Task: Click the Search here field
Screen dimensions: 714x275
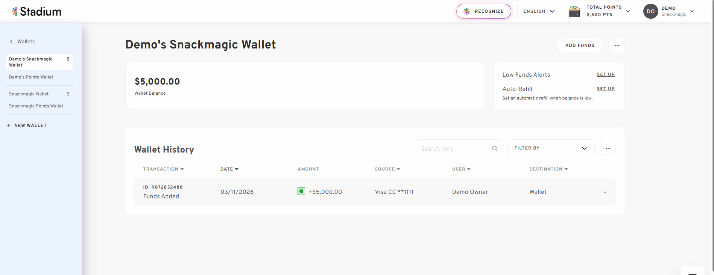Action: (x=458, y=149)
